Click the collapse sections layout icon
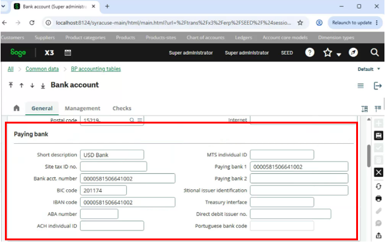This screenshot has height=244, width=390. tap(378, 109)
